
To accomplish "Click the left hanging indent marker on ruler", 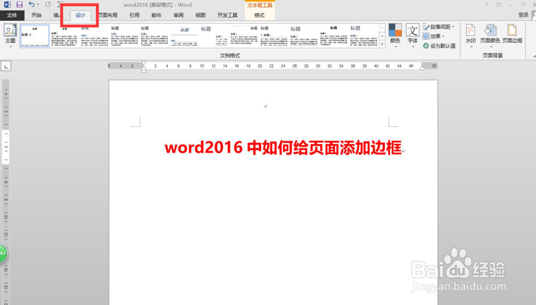I will click(144, 69).
